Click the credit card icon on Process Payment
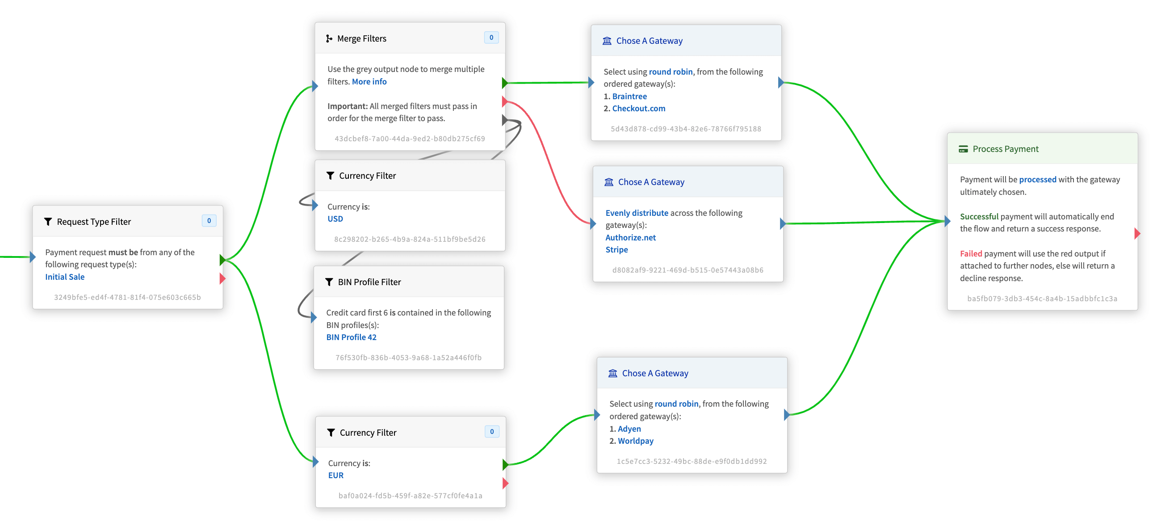1157x530 pixels. tap(963, 149)
